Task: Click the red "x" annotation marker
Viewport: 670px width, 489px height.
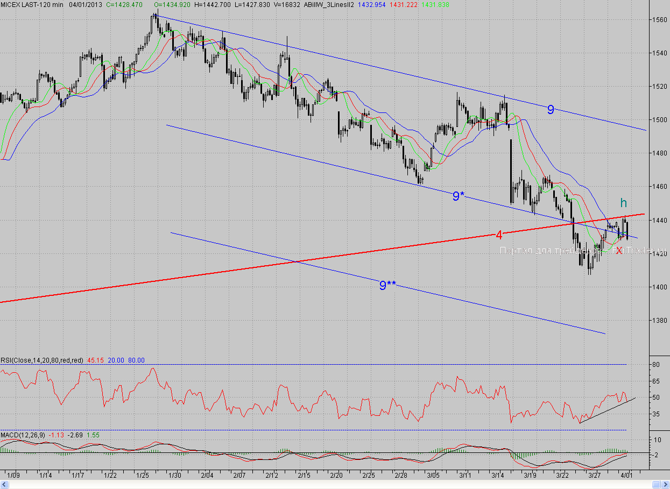Action: click(x=619, y=250)
